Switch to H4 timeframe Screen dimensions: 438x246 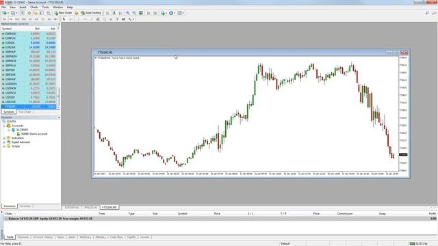point(36,19)
